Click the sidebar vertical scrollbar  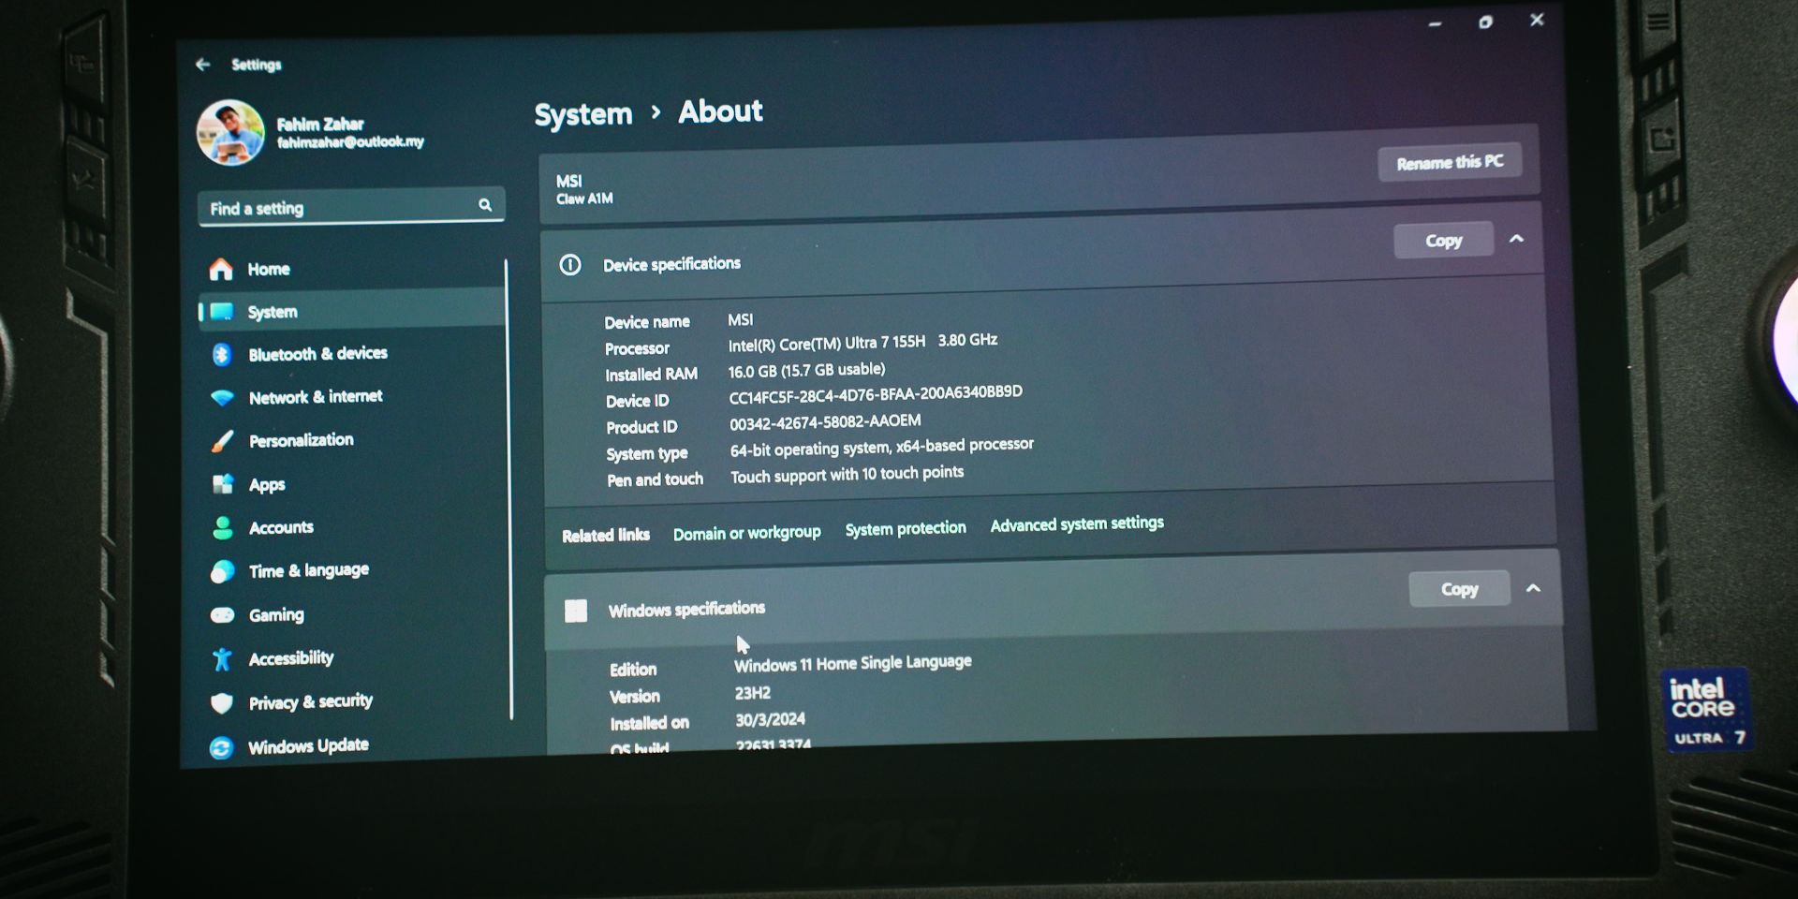click(x=508, y=489)
